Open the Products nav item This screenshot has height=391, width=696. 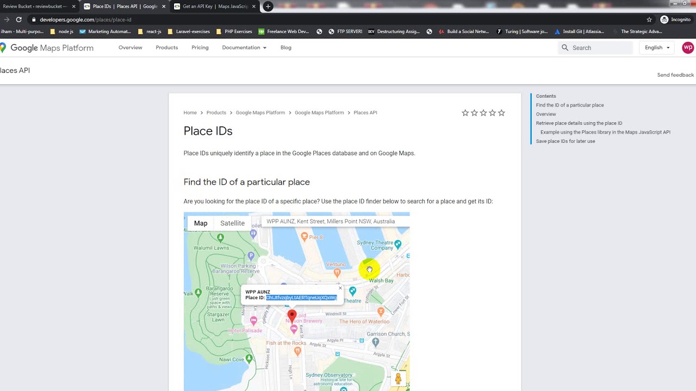[x=167, y=48]
